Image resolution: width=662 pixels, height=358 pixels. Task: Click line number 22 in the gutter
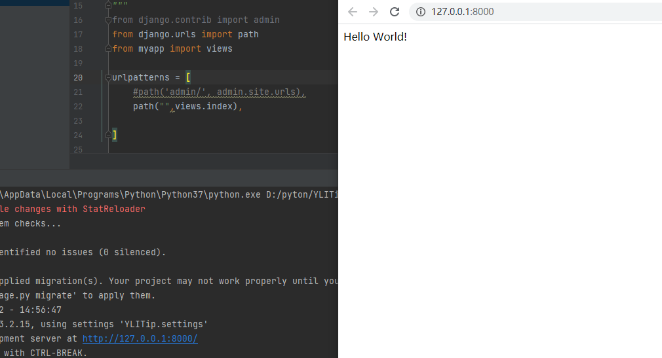[x=78, y=107]
